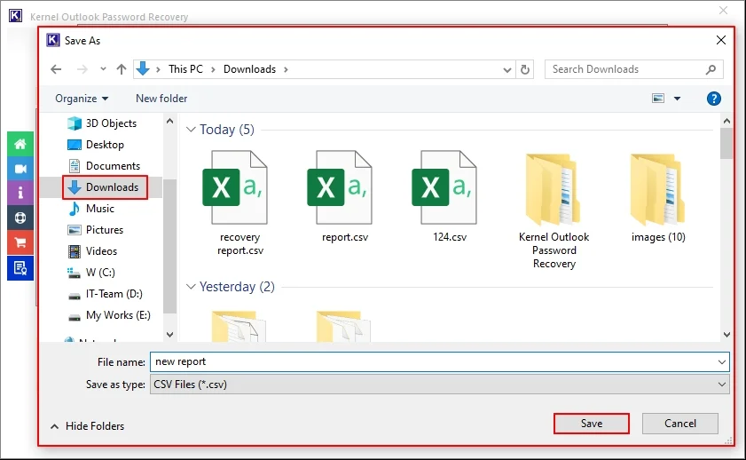746x460 pixels.
Task: Click the Save As dialog title icon
Action: tap(53, 40)
